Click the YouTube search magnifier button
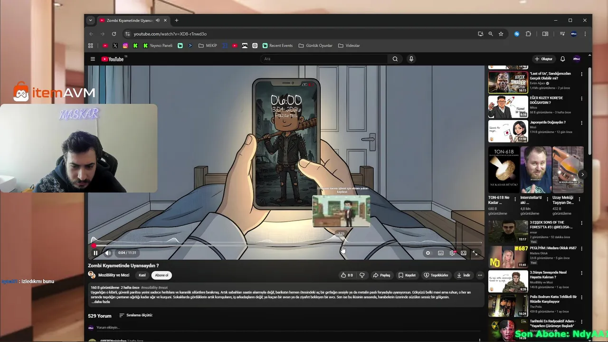This screenshot has width=608, height=342. [x=395, y=59]
